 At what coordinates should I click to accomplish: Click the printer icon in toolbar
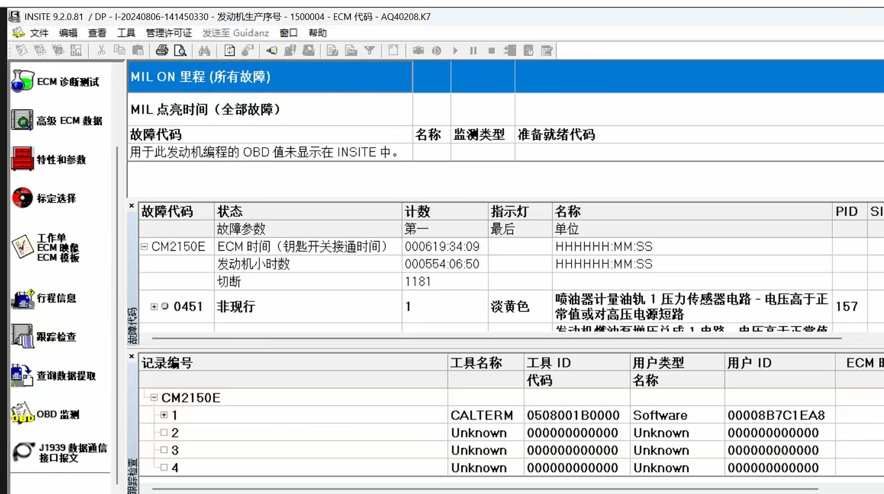click(162, 51)
